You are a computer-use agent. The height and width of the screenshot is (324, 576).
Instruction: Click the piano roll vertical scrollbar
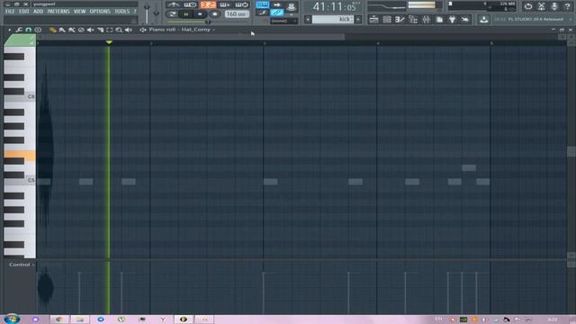[571, 151]
